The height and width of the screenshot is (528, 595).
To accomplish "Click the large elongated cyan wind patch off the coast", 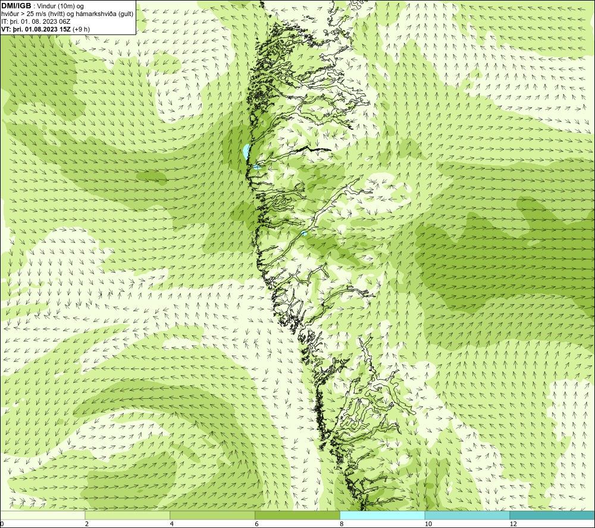I will click(x=246, y=152).
